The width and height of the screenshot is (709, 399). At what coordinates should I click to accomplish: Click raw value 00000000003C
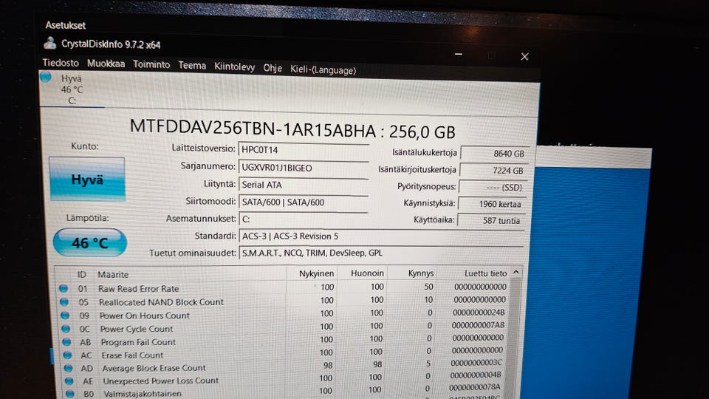point(476,363)
